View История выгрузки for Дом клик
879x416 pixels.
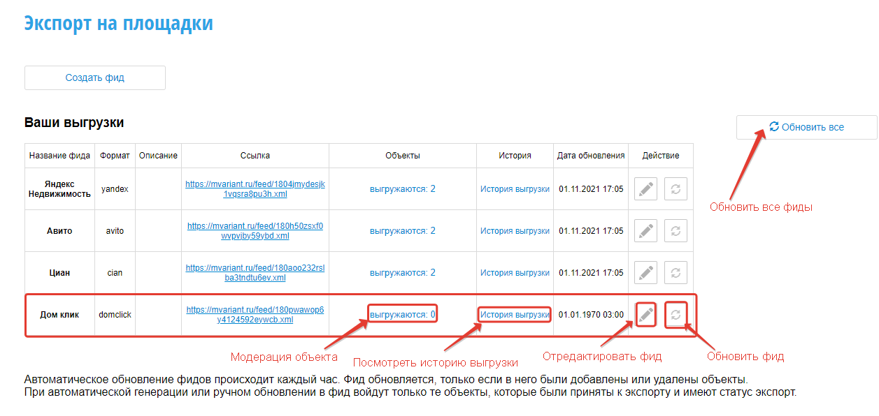point(515,315)
